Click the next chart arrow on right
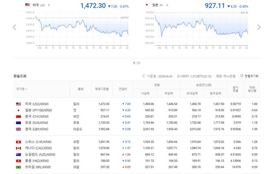 coord(258,27)
